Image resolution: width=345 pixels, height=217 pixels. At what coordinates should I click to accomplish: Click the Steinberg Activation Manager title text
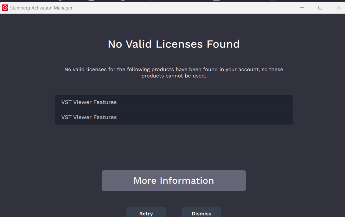coord(41,8)
